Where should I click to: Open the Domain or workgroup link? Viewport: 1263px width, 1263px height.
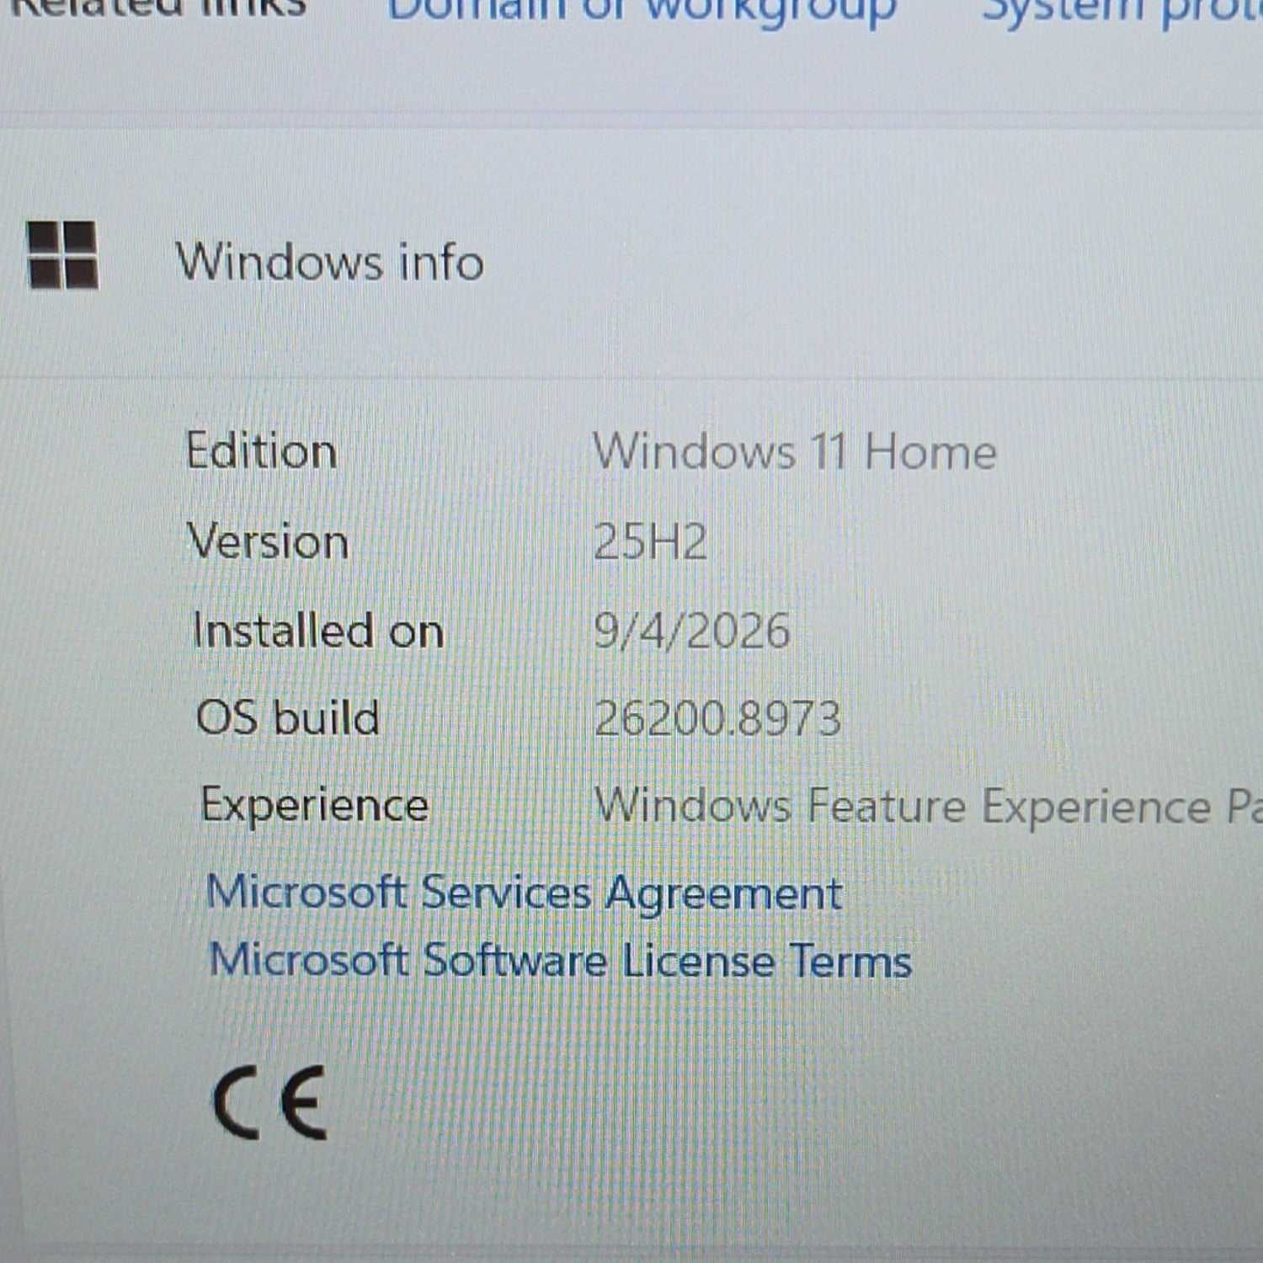[642, 12]
